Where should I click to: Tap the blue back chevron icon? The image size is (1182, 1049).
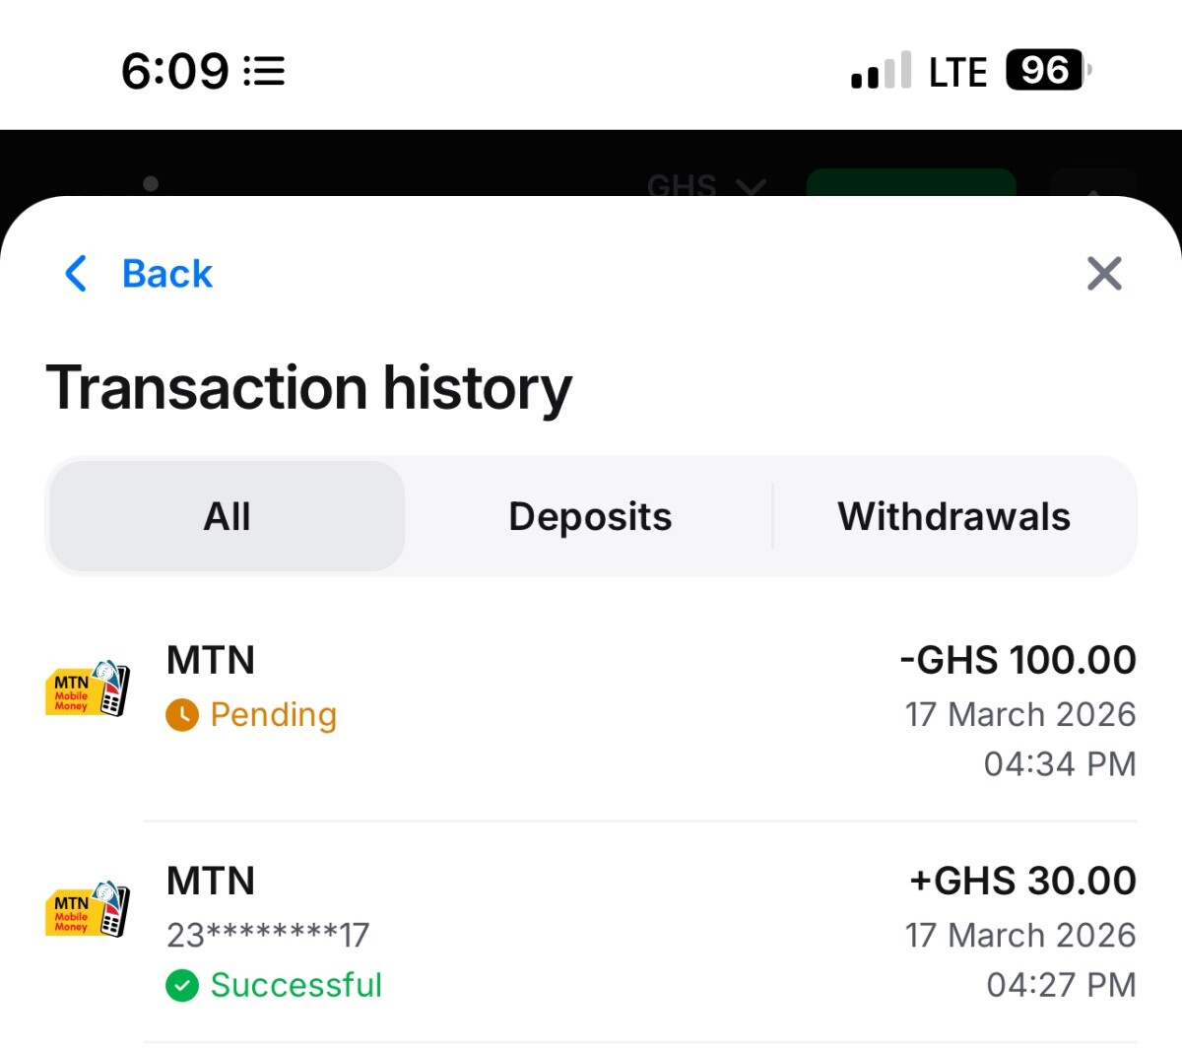pos(76,274)
